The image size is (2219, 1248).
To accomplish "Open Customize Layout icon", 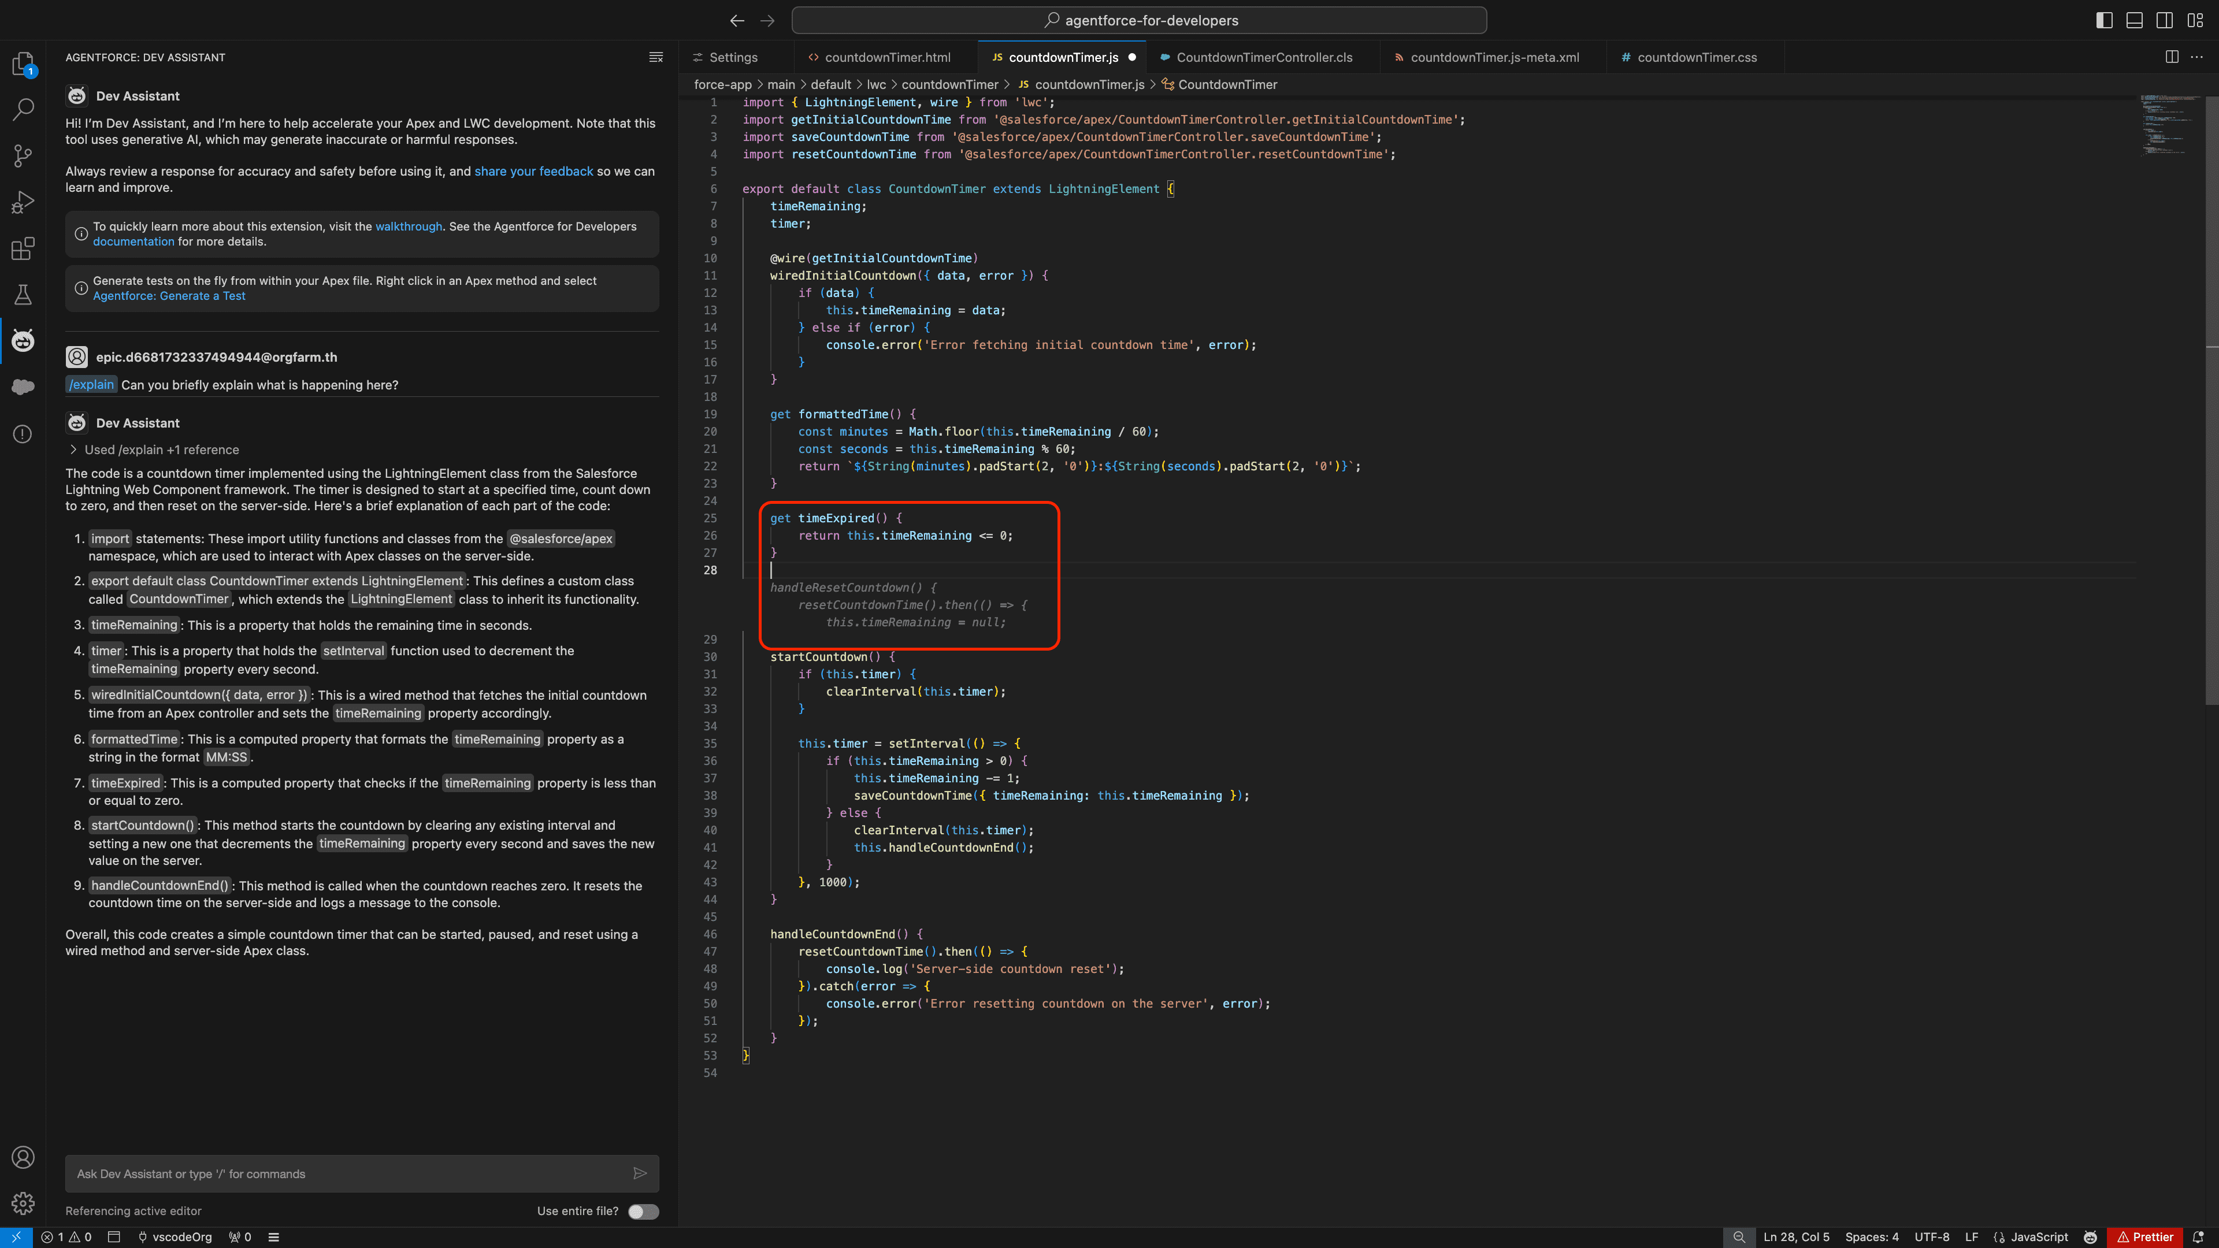I will pyautogui.click(x=2195, y=21).
